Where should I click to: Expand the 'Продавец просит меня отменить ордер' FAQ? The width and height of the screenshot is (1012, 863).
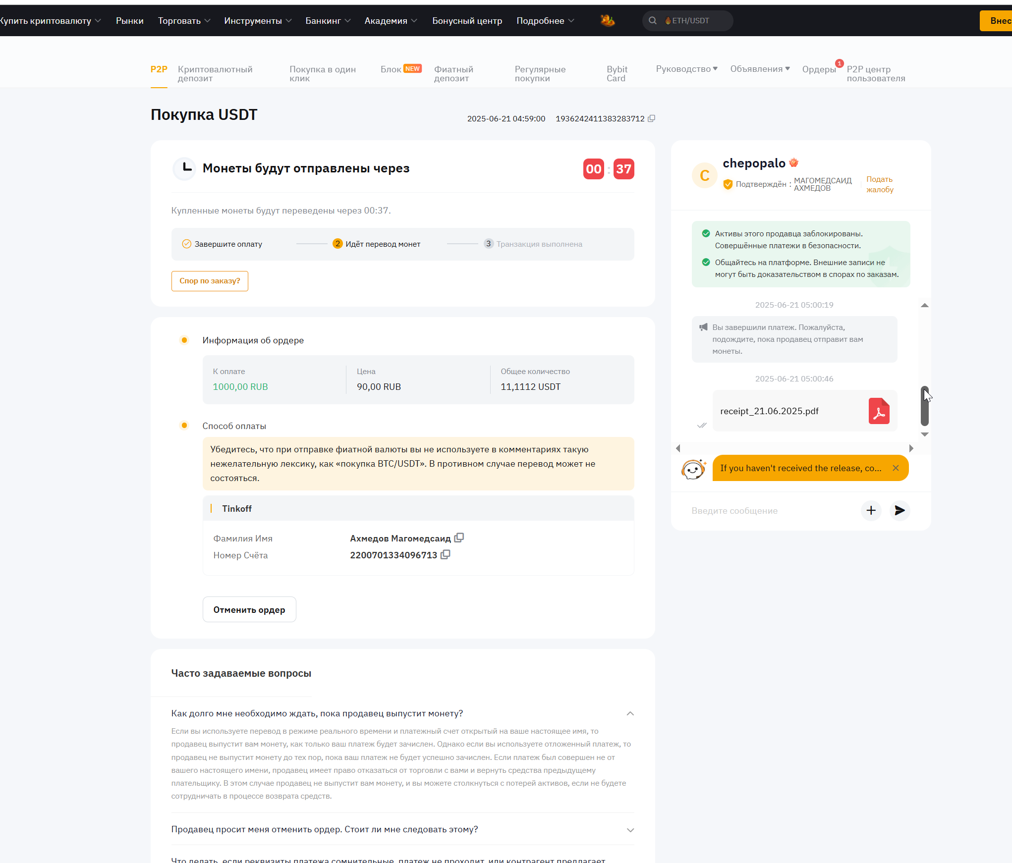pyautogui.click(x=630, y=830)
